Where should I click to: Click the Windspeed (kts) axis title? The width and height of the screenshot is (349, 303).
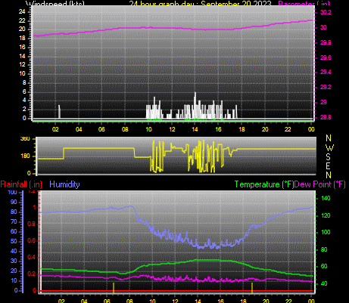point(55,3)
